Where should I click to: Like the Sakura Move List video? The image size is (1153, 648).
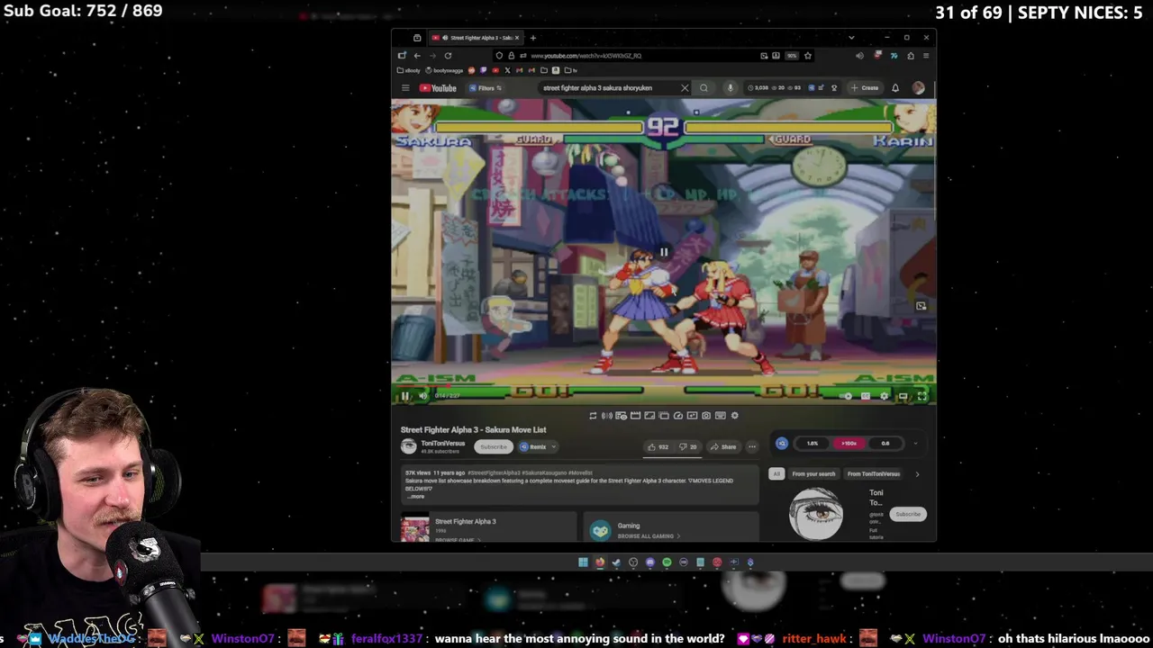(658, 446)
